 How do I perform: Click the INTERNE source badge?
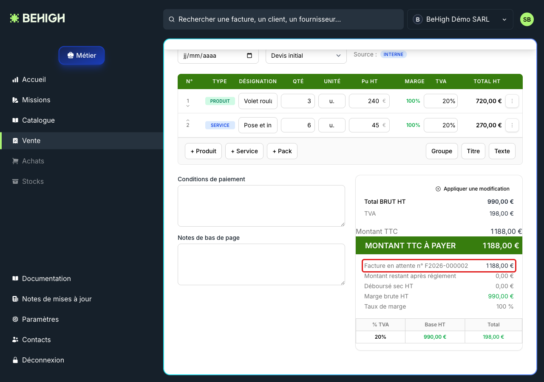click(x=394, y=54)
